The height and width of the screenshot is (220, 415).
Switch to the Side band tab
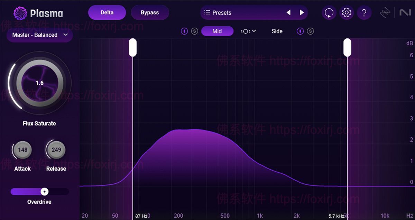277,31
